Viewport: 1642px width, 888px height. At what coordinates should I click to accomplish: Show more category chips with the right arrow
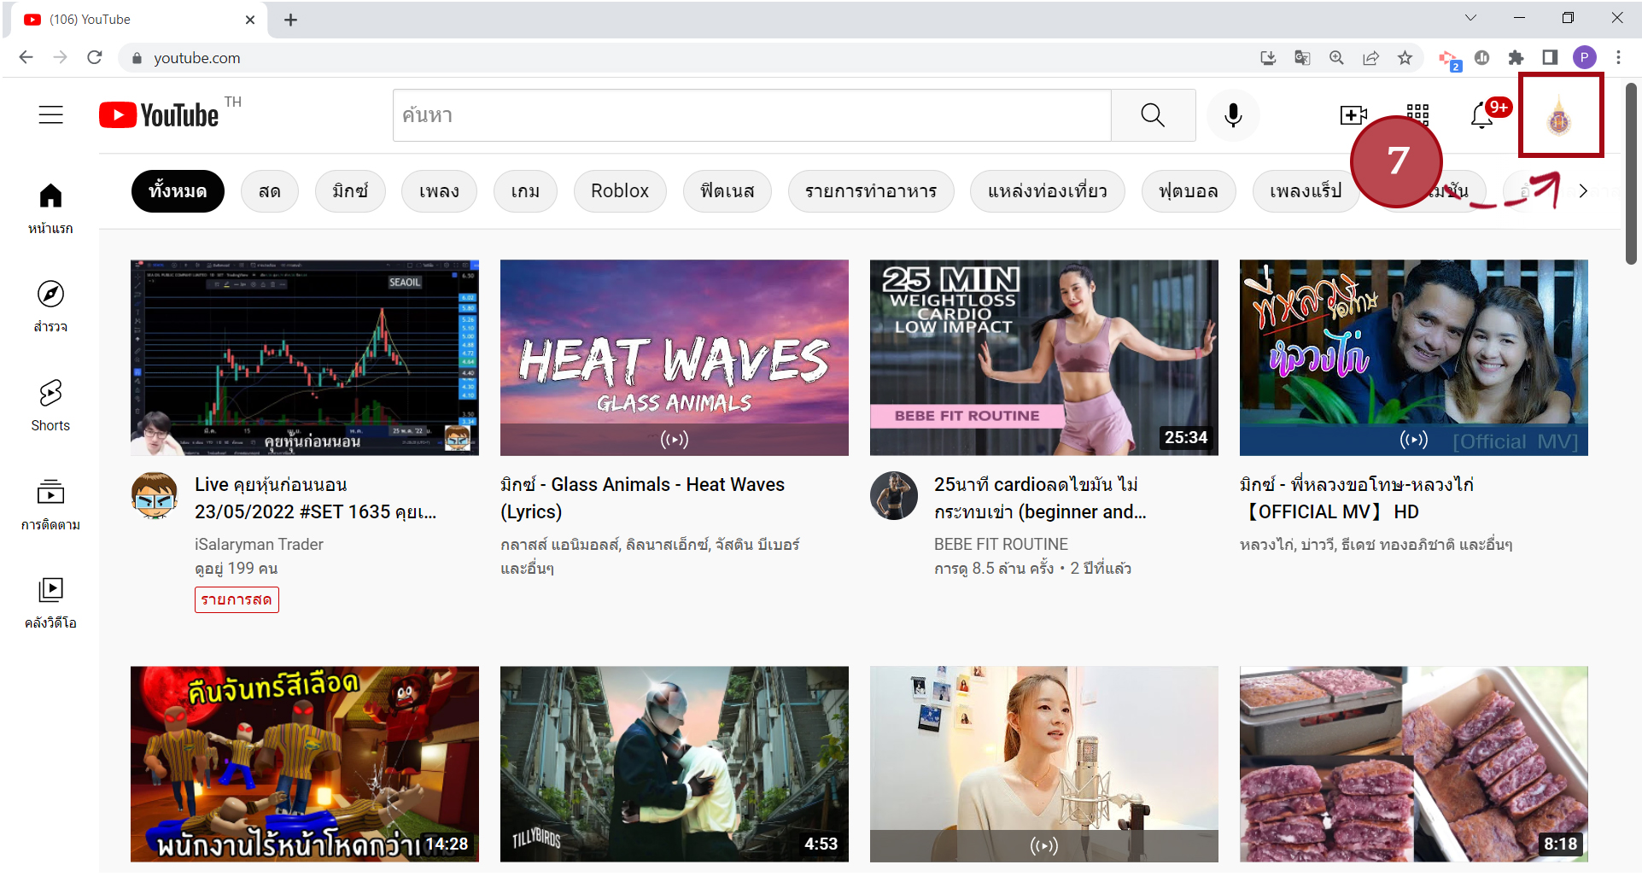(1583, 190)
